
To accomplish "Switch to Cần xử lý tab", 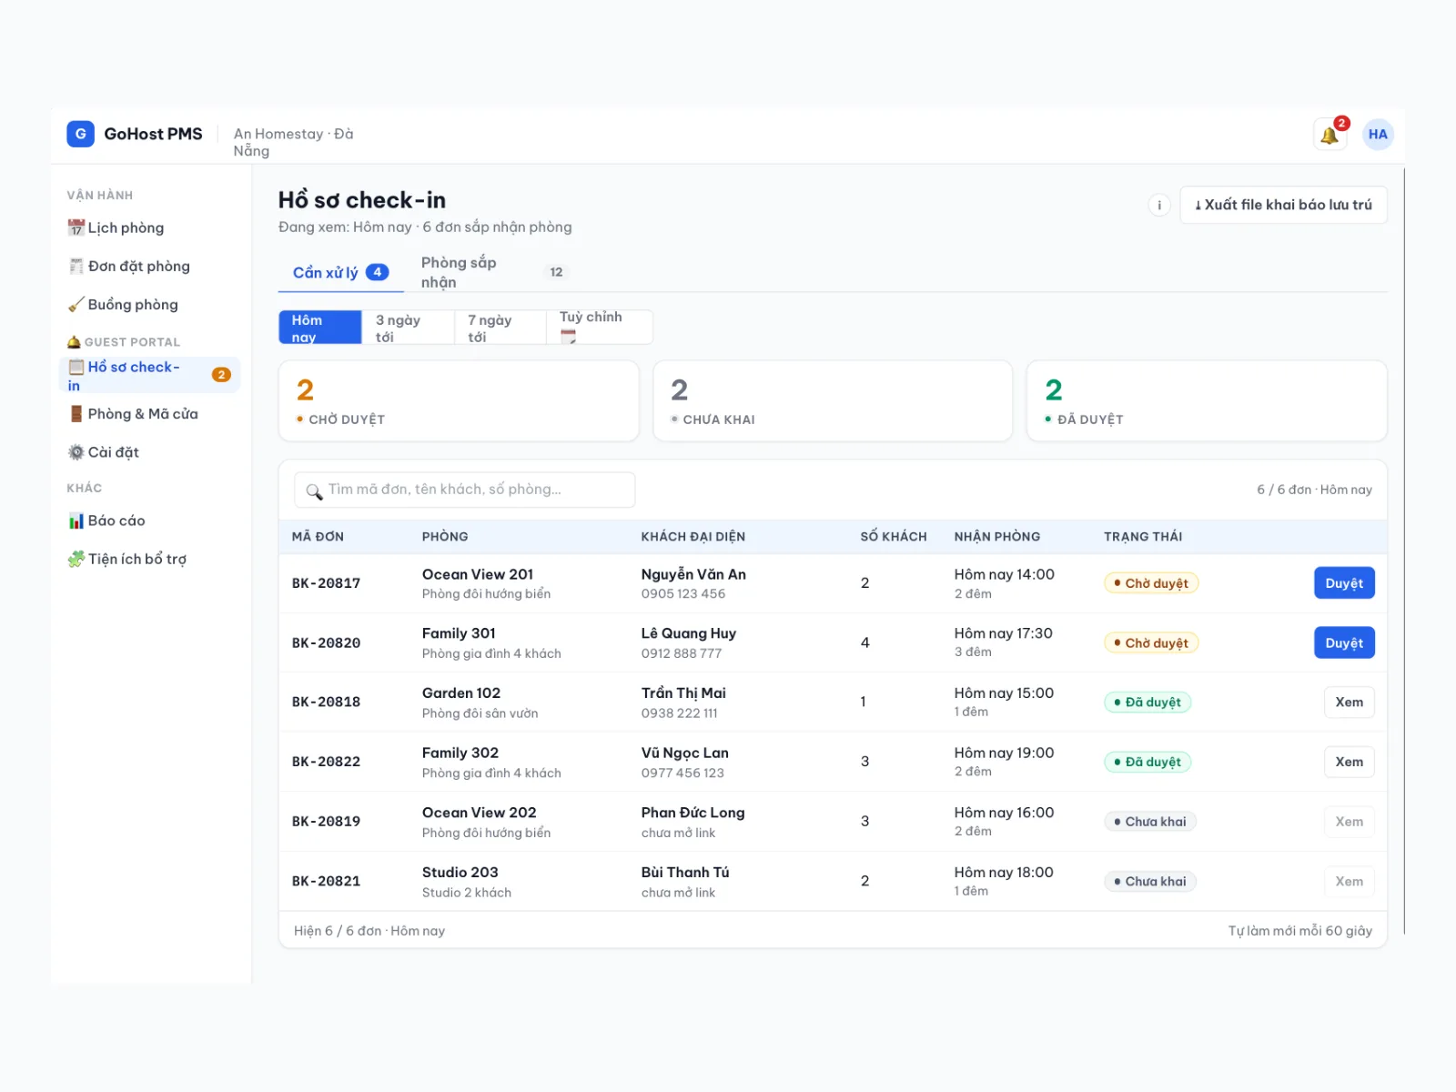I will [340, 272].
